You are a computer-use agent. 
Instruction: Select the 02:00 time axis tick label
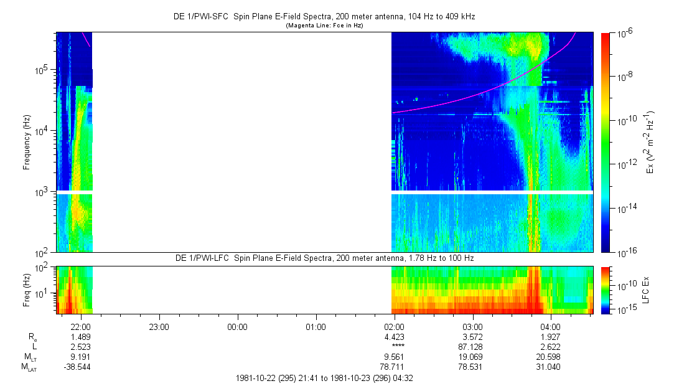[x=394, y=327]
